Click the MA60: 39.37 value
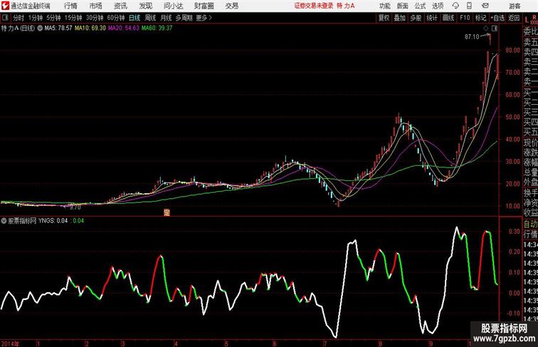538x347 pixels. click(x=157, y=29)
